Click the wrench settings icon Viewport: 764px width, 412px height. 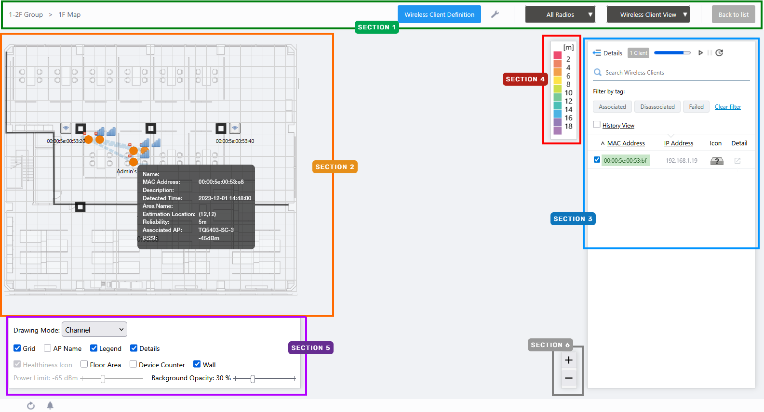tap(495, 14)
